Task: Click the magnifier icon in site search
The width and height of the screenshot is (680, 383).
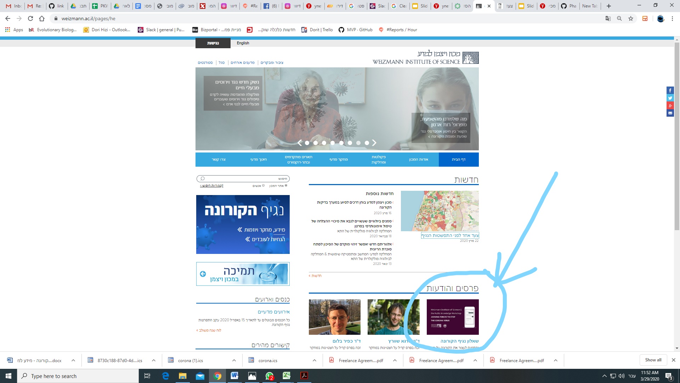Action: click(x=203, y=179)
